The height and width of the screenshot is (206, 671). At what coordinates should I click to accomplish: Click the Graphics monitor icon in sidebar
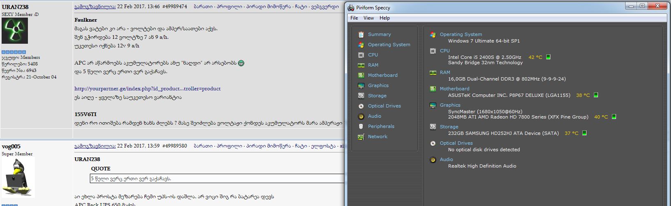(361, 85)
